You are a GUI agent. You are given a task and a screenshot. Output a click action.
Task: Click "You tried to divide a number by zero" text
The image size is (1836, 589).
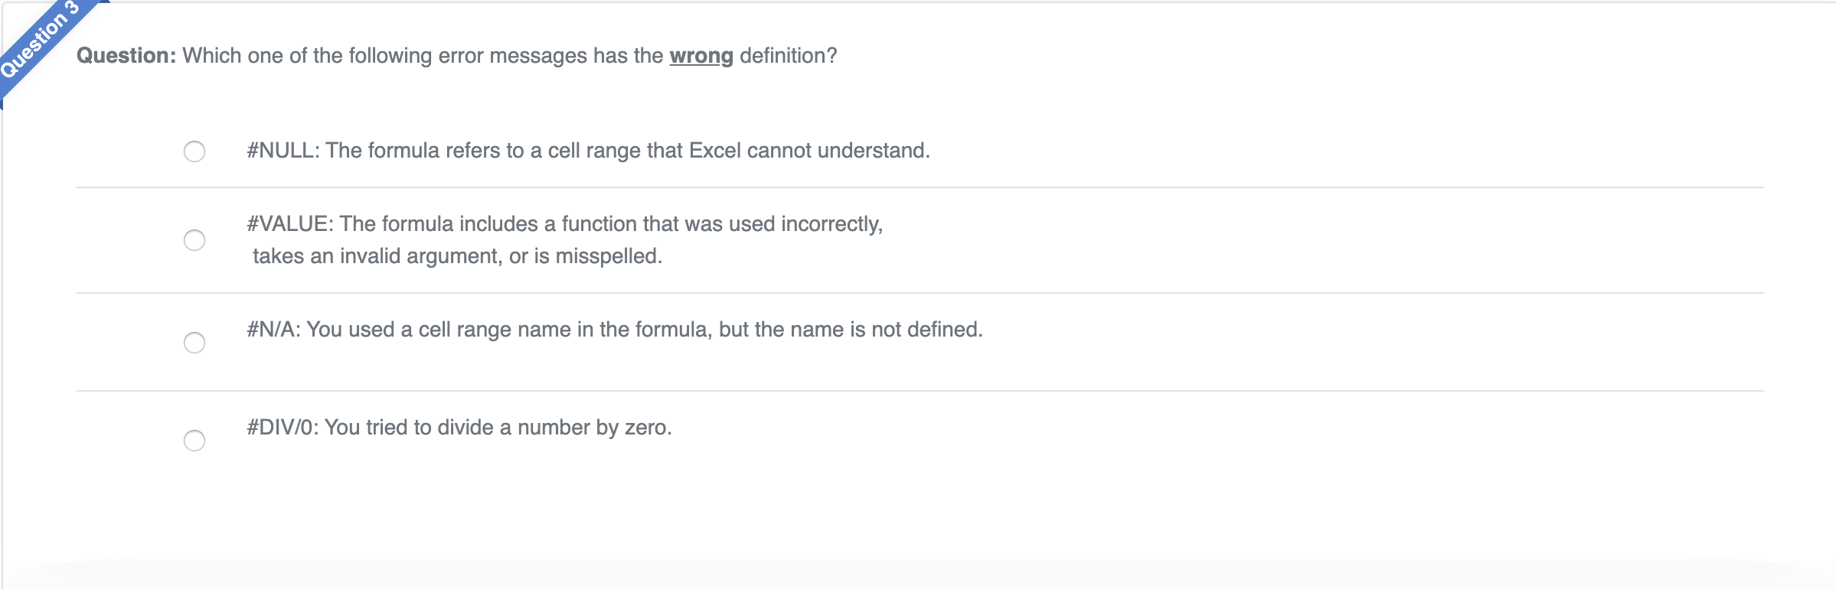[498, 428]
